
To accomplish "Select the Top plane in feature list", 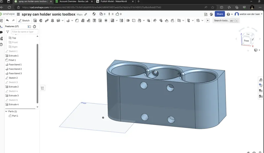I will coord(14,38).
